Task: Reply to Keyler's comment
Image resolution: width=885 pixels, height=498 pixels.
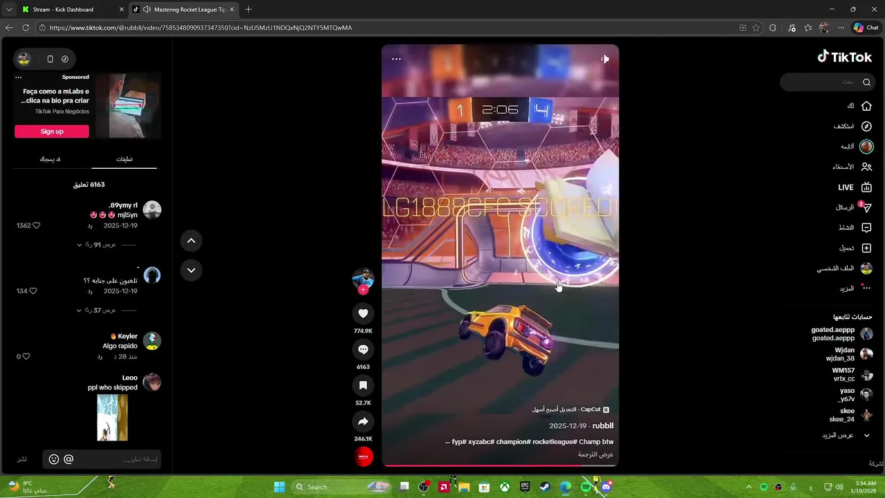Action: coord(100,356)
